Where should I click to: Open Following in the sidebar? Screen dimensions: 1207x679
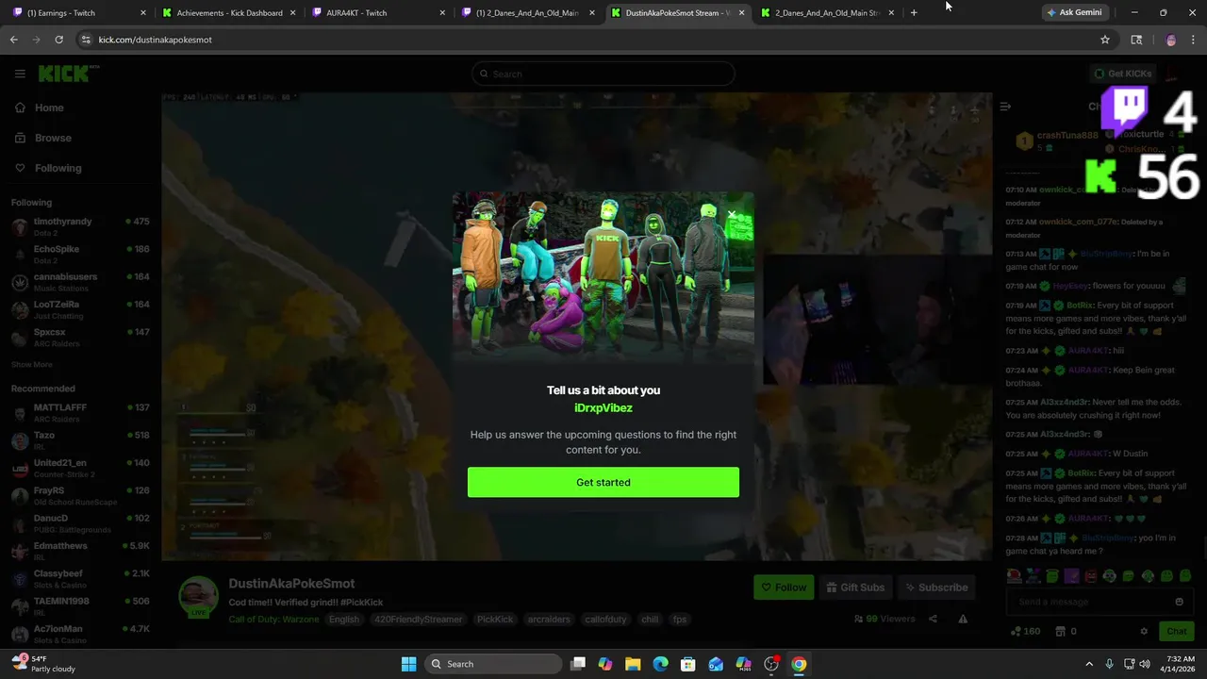coord(47,168)
